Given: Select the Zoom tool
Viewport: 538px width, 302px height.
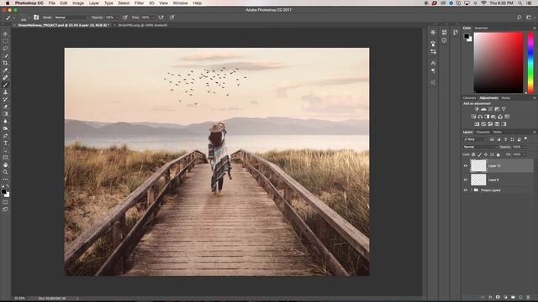Looking at the screenshot, I should click(x=5, y=172).
